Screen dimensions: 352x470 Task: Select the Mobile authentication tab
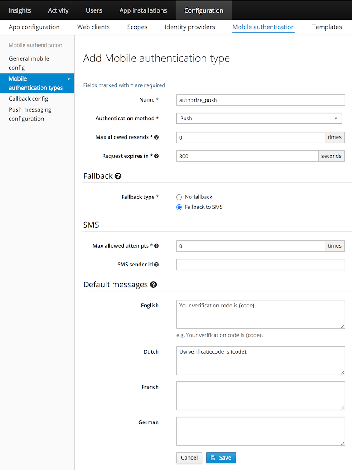[x=263, y=27]
